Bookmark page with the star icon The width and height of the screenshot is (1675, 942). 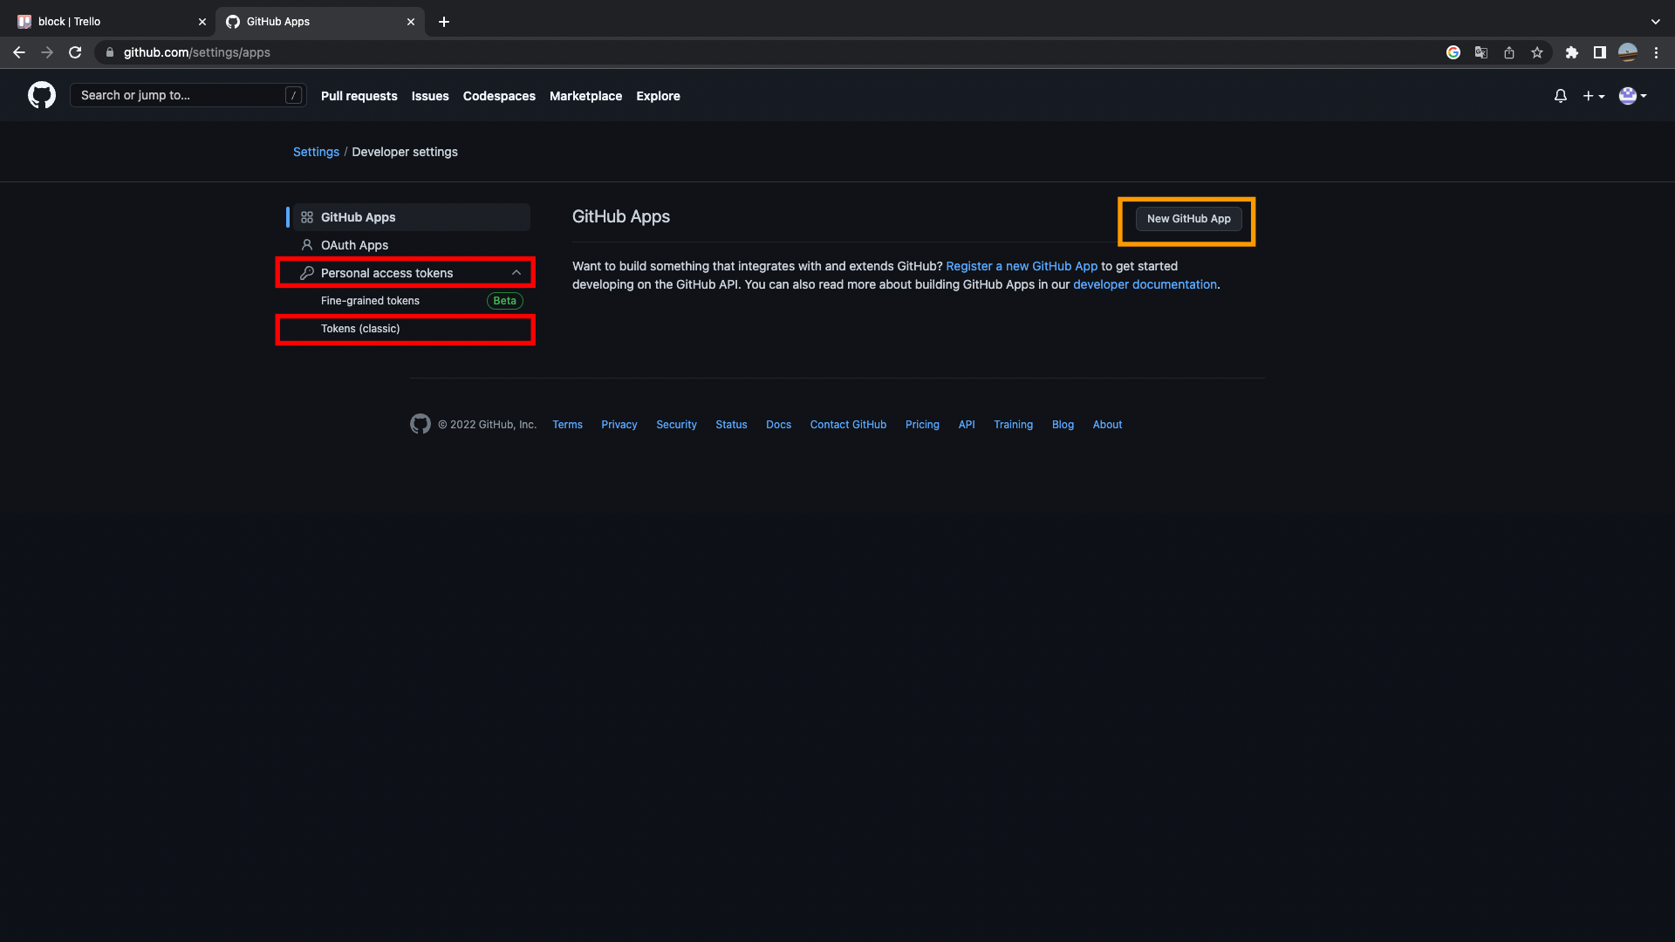pos(1536,52)
